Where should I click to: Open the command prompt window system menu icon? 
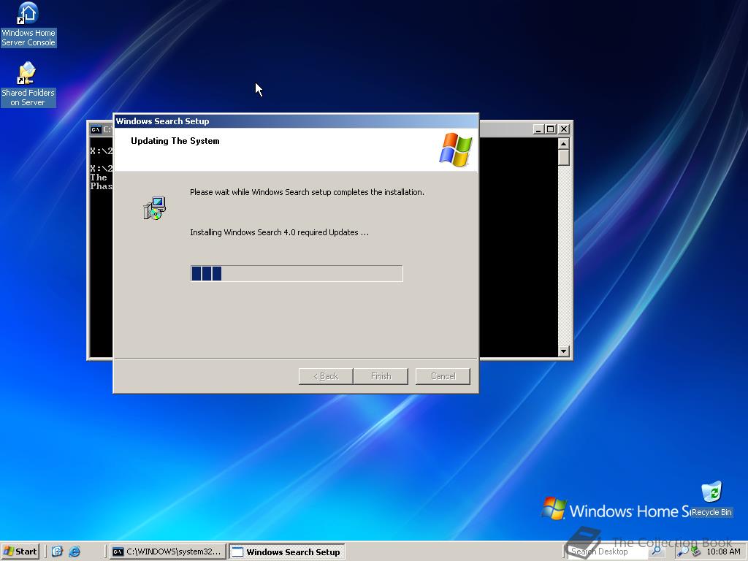pos(96,129)
